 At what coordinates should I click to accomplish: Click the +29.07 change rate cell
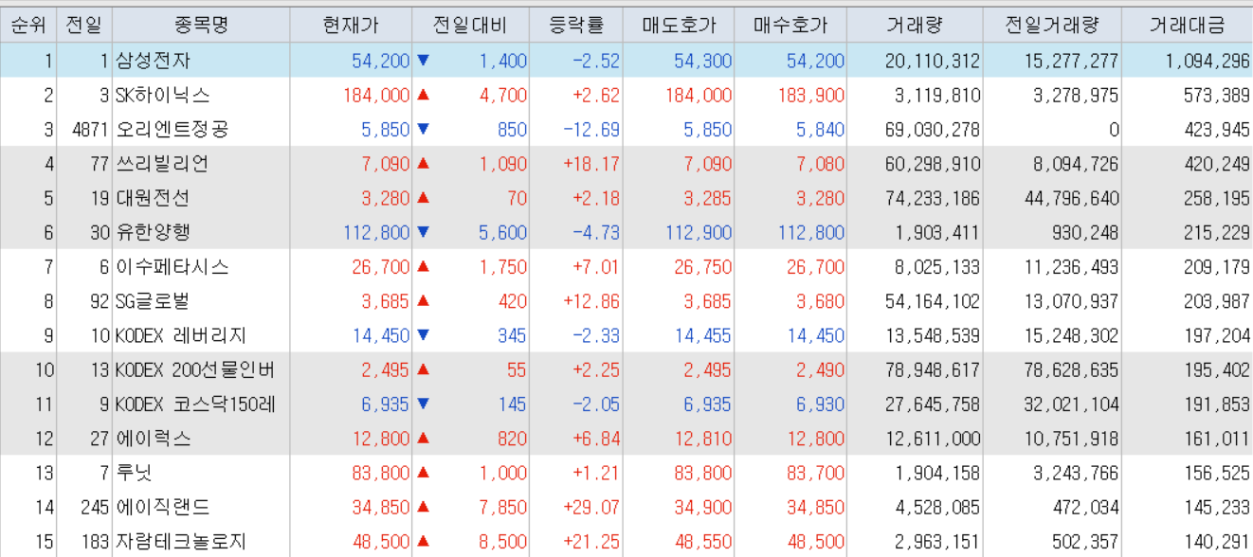click(590, 508)
